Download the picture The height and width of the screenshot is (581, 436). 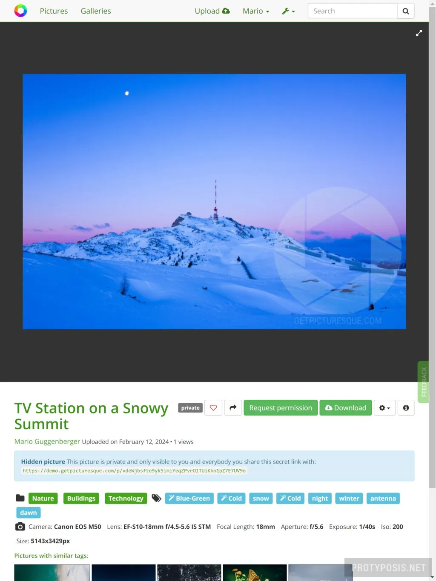(346, 408)
